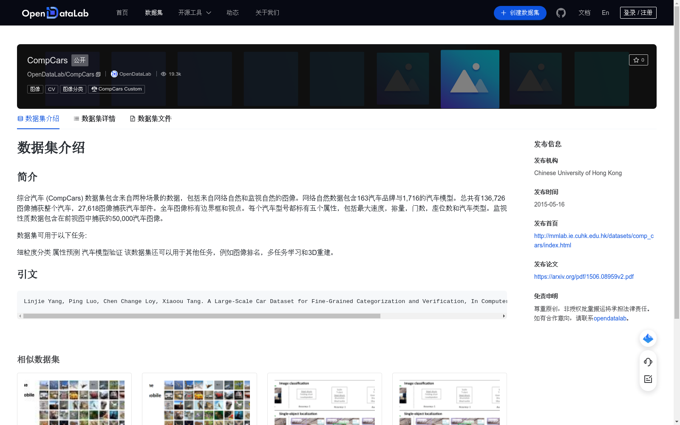Click the right arrow of the citation scrollbar

point(503,316)
